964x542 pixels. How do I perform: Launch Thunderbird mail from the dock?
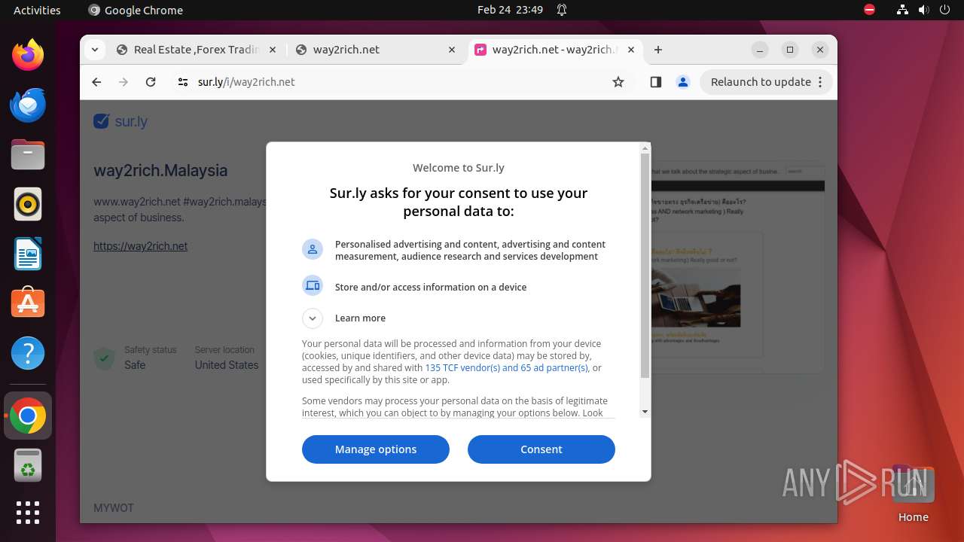point(28,105)
